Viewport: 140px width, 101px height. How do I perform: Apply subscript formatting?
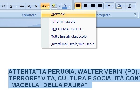tap(29, 6)
